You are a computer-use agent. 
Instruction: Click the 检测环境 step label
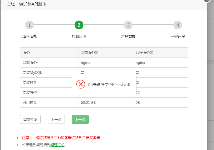pyautogui.click(x=79, y=36)
